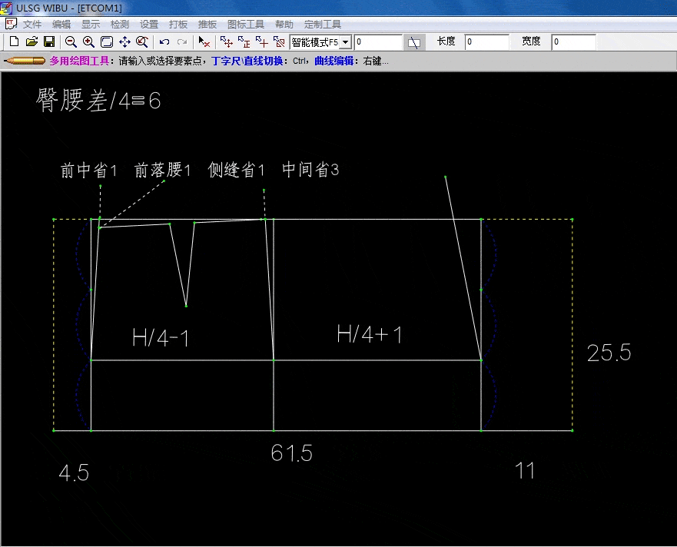Open the 检测 menu
677x547 pixels.
click(x=120, y=25)
